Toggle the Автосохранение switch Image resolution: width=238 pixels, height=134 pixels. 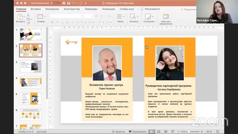[55, 3]
